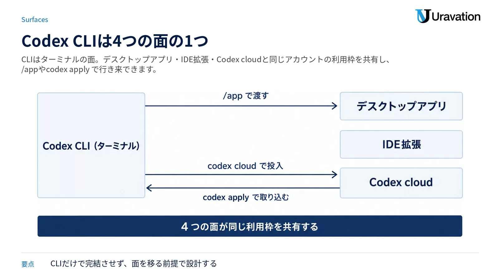The height and width of the screenshot is (280, 499).
Task: Select the Codex CLI (ターミナル) box
Action: 91,145
